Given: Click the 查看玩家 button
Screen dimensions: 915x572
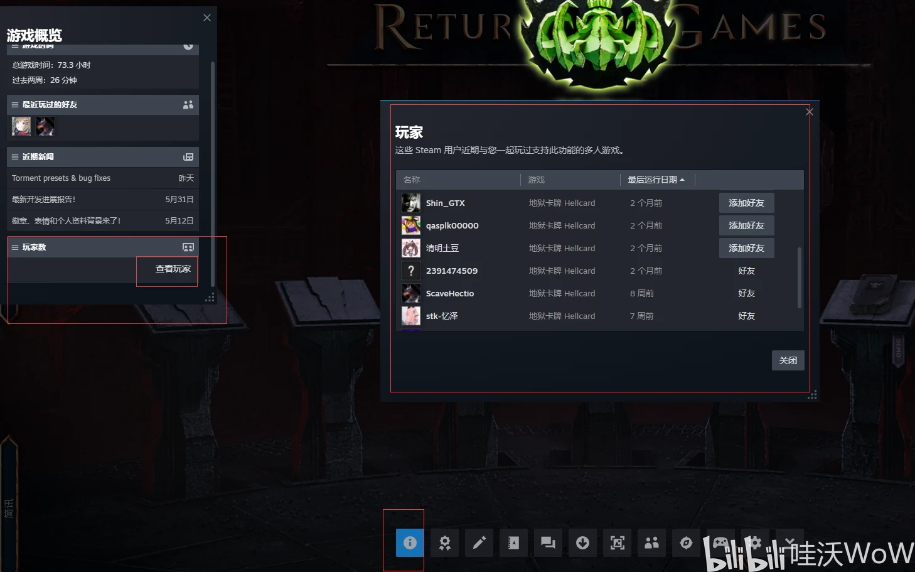Looking at the screenshot, I should (173, 269).
